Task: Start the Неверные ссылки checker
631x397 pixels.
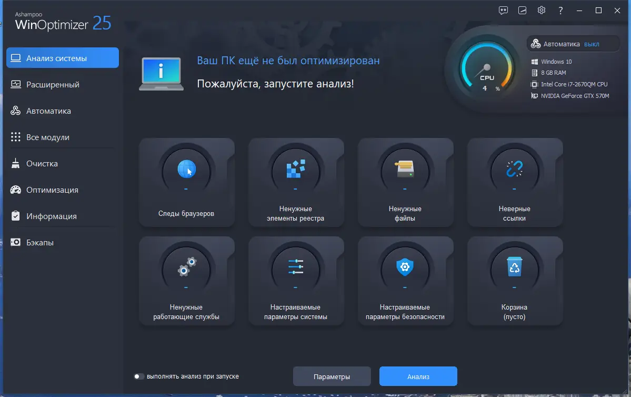Action: (514, 182)
